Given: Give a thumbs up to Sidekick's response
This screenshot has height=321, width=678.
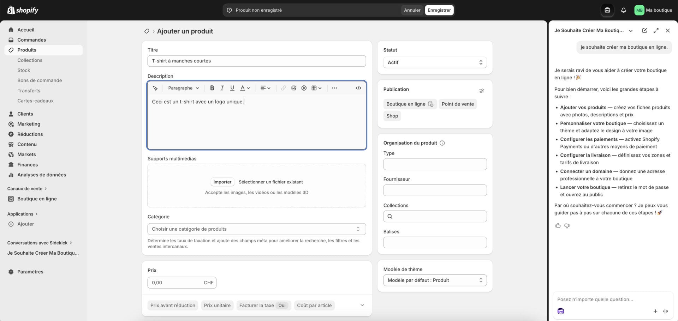Looking at the screenshot, I should pyautogui.click(x=558, y=225).
